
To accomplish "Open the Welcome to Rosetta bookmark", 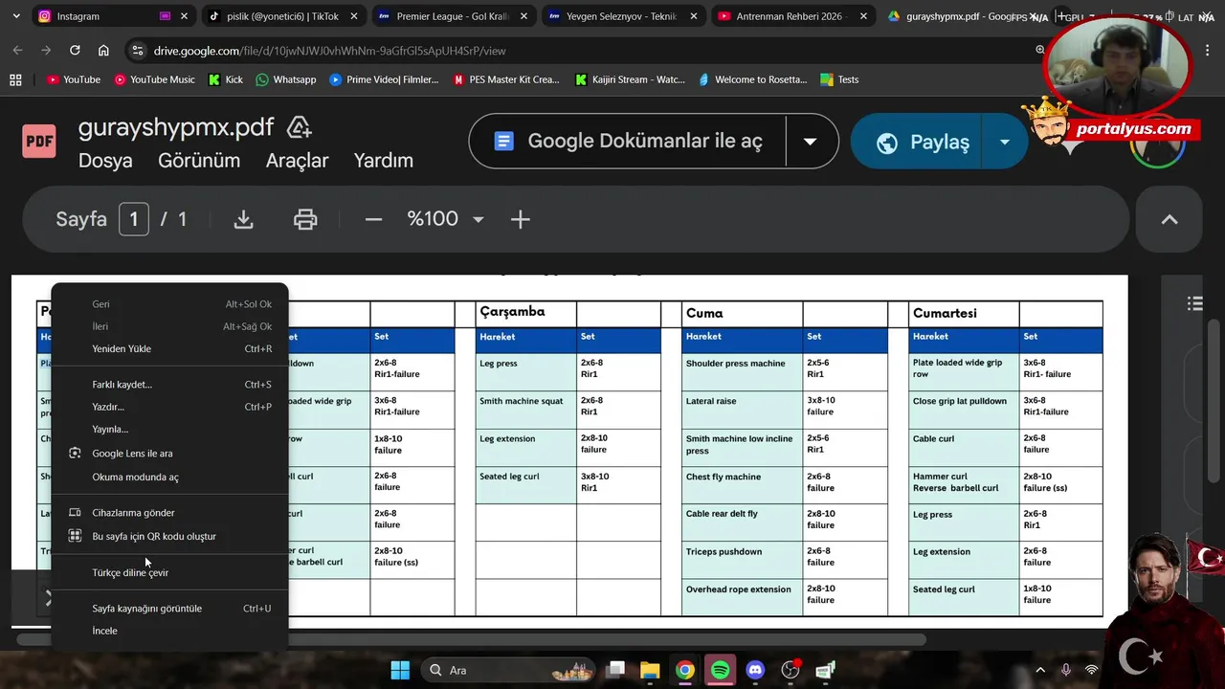I will (753, 79).
